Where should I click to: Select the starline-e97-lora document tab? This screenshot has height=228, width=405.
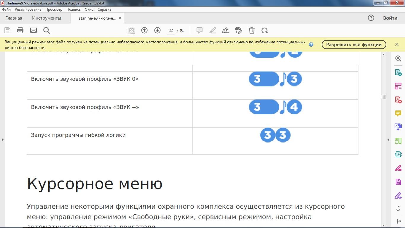point(97,18)
